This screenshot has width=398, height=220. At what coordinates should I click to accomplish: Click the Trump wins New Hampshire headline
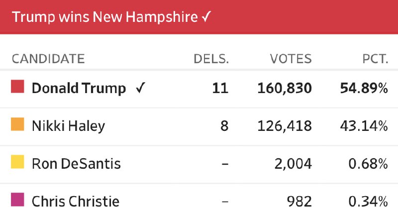105,17
